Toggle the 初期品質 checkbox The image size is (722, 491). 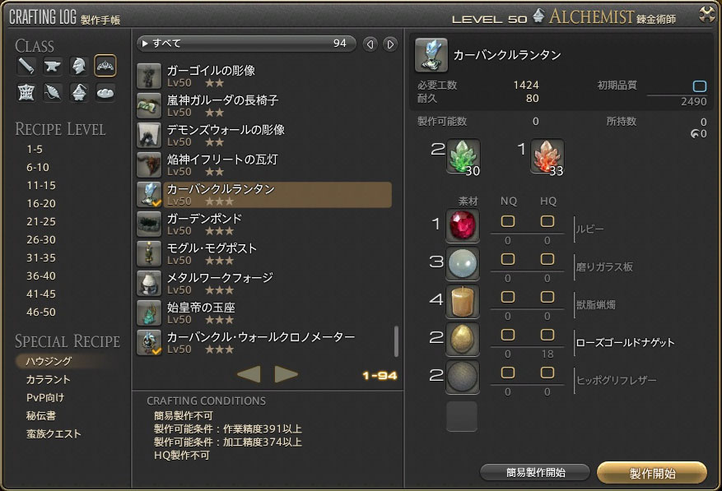pos(700,86)
